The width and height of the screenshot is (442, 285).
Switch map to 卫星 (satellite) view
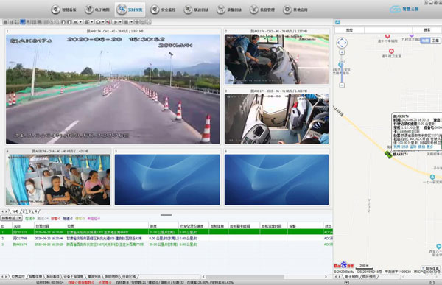click(x=435, y=41)
